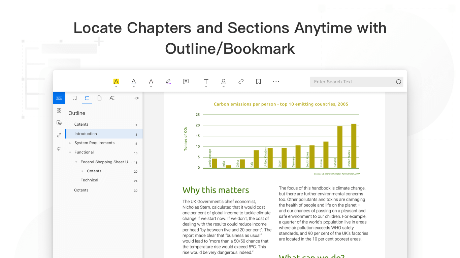Open the Underline tool dropdown arrow

134,87
